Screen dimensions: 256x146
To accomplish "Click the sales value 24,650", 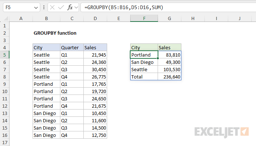I will point(95,99).
